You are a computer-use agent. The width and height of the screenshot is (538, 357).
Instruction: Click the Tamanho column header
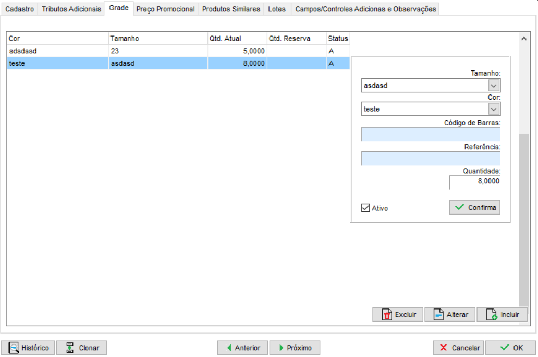(158, 39)
